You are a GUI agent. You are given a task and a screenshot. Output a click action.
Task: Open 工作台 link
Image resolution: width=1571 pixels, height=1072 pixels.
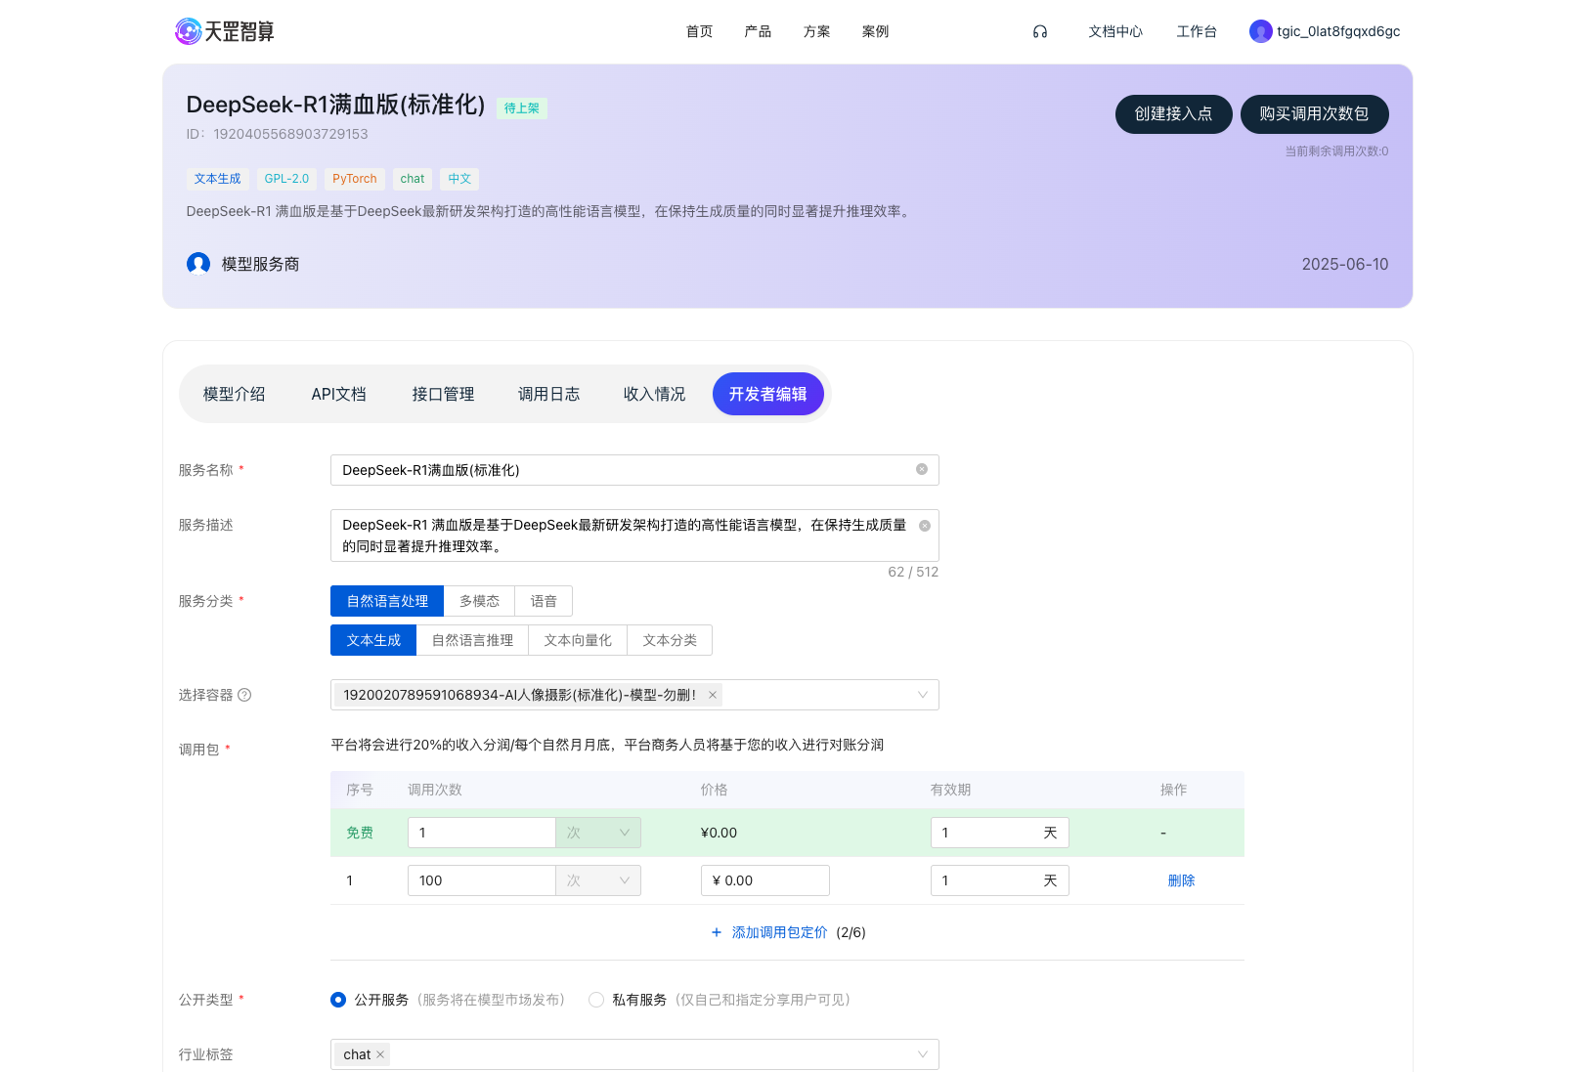coord(1197,31)
